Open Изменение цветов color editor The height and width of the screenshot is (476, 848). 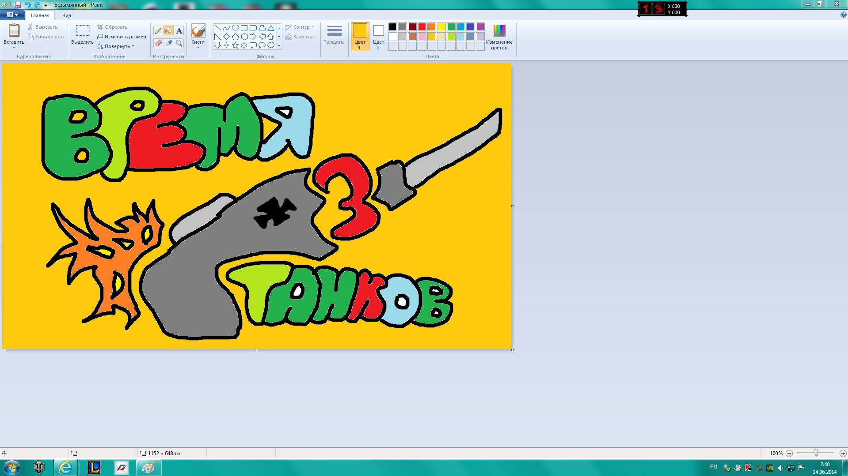[x=499, y=37]
